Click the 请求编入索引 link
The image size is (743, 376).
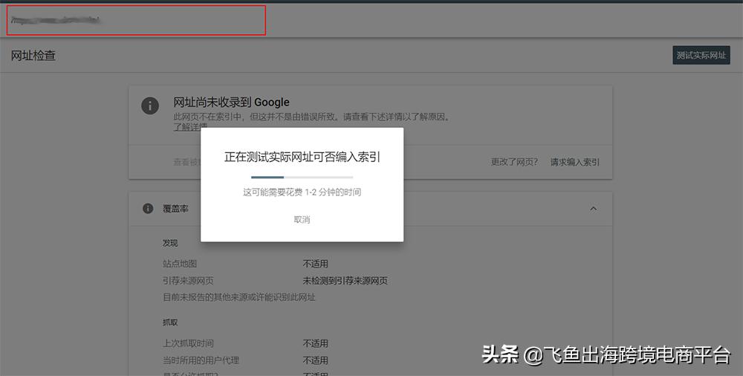click(x=575, y=162)
